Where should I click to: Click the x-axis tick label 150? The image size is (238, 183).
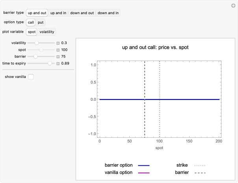(189, 141)
